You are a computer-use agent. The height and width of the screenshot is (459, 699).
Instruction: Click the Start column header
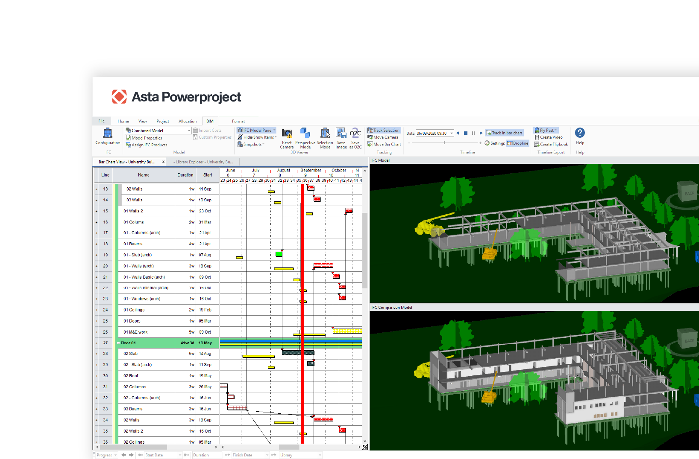pos(208,175)
